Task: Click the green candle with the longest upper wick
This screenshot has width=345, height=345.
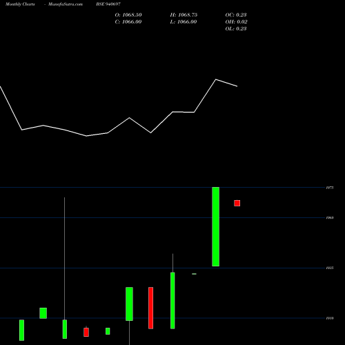Action: coord(65,329)
